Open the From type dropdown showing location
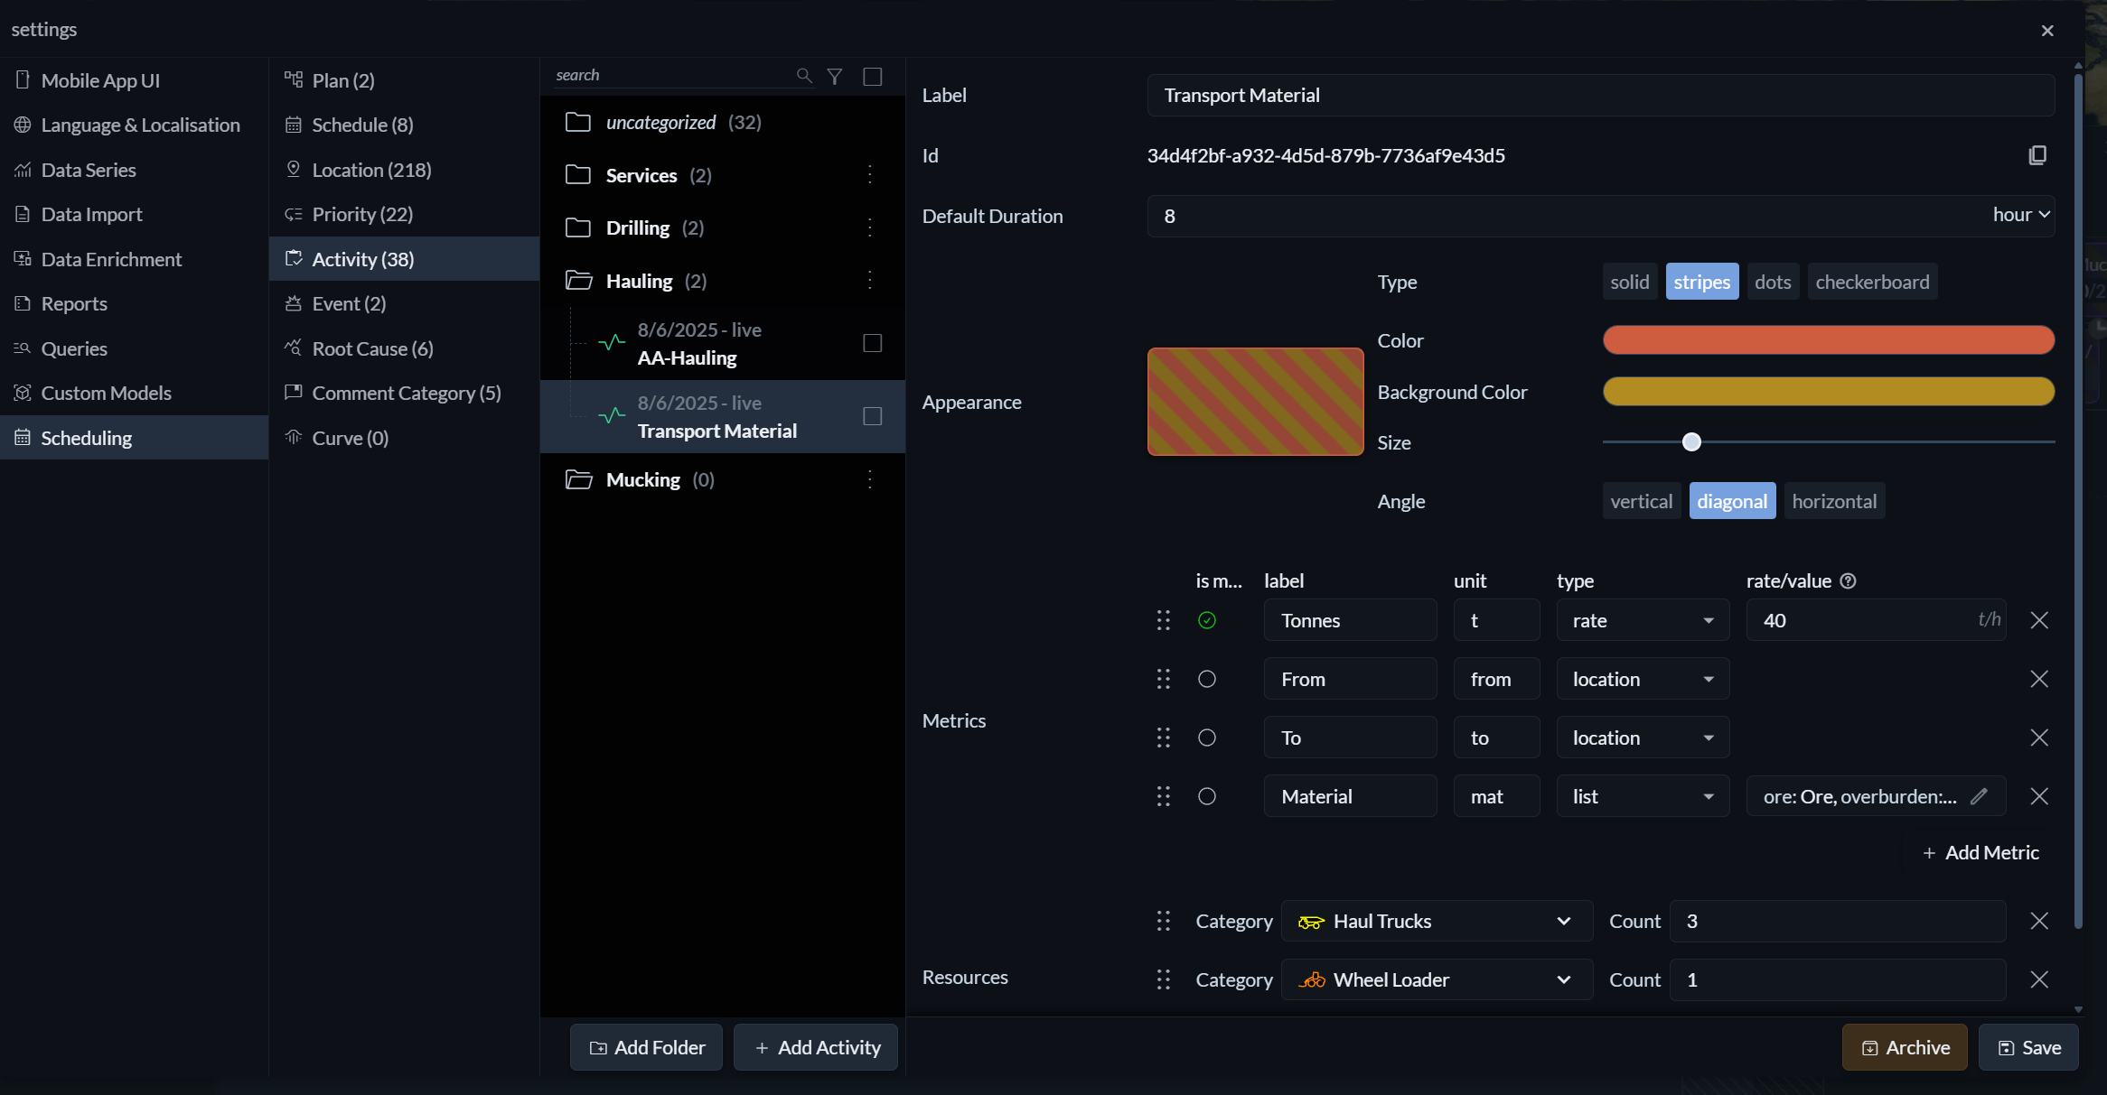 [x=1643, y=679]
